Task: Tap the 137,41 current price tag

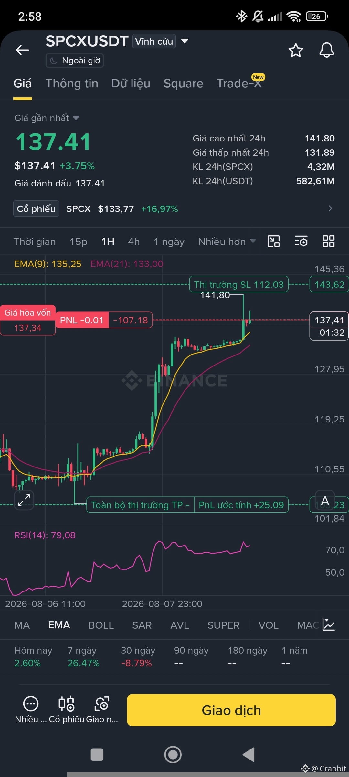Action: (x=329, y=326)
